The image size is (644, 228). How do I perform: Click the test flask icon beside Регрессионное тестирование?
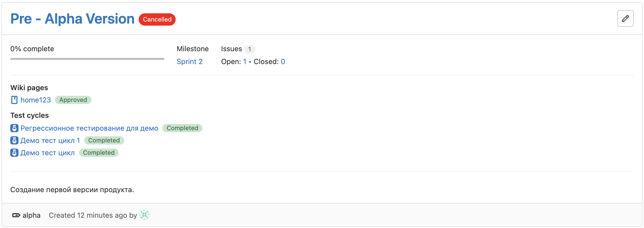click(x=14, y=128)
